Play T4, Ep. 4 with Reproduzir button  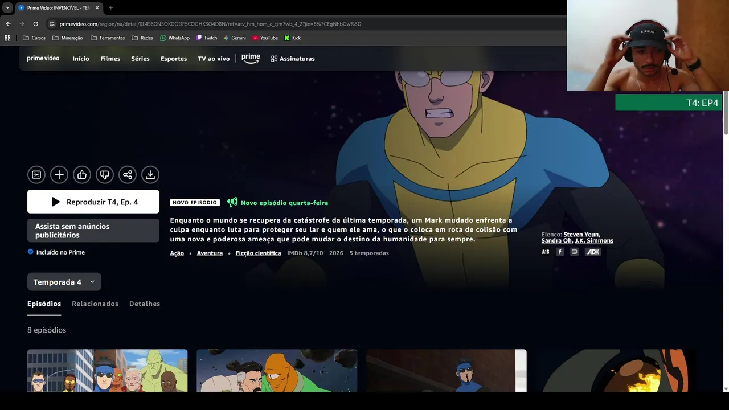(93, 202)
